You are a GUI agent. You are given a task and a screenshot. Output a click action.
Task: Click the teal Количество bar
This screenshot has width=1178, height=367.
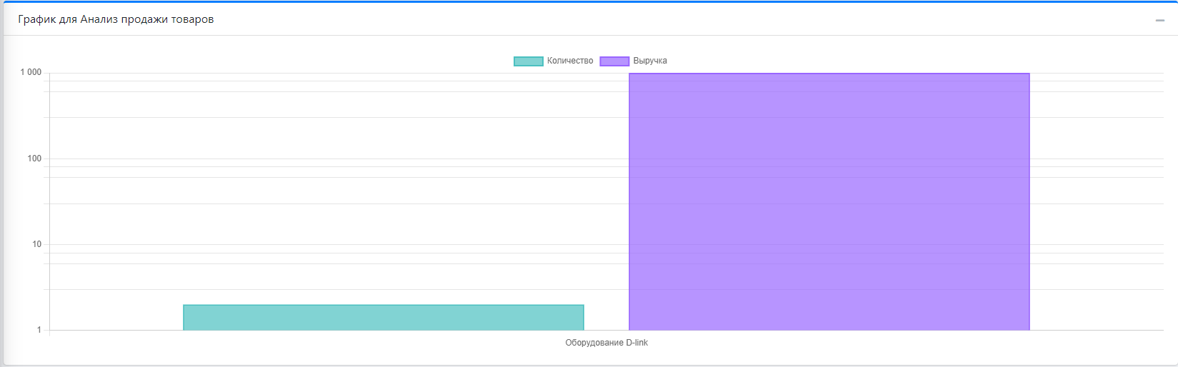point(383,318)
